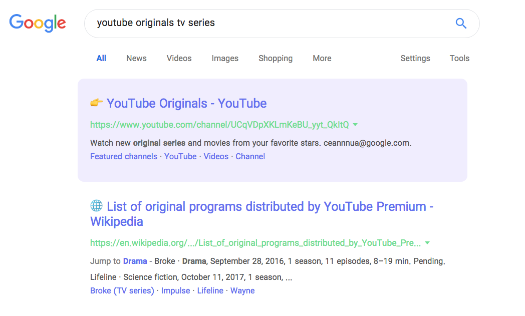Image resolution: width=525 pixels, height=316 pixels.
Task: Open Settings menu
Action: point(415,58)
